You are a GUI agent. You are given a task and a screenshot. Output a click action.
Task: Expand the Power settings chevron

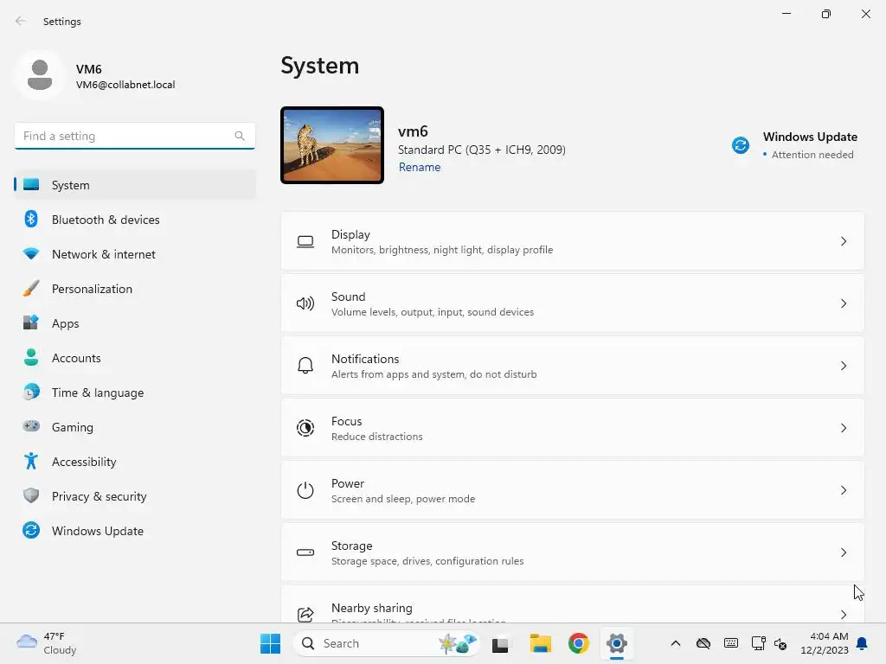click(843, 490)
